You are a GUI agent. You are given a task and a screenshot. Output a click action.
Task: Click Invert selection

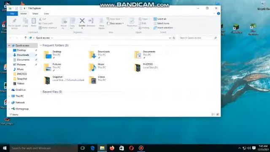point(163,27)
